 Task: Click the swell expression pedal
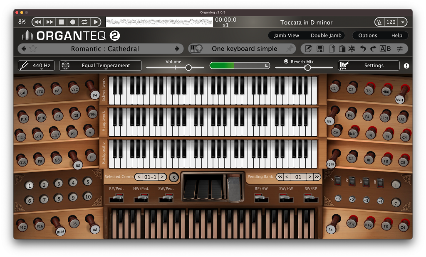[234, 188]
